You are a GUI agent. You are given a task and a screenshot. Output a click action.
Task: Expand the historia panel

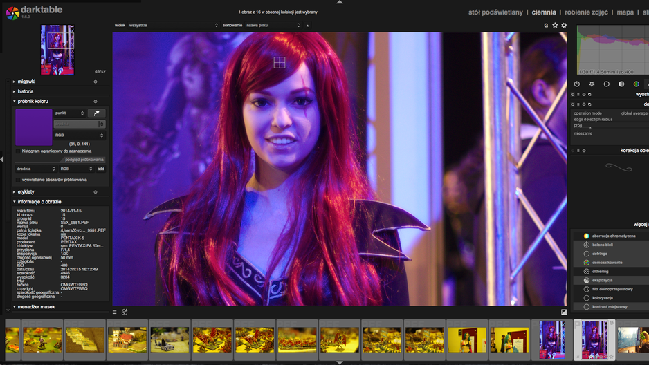[14, 91]
